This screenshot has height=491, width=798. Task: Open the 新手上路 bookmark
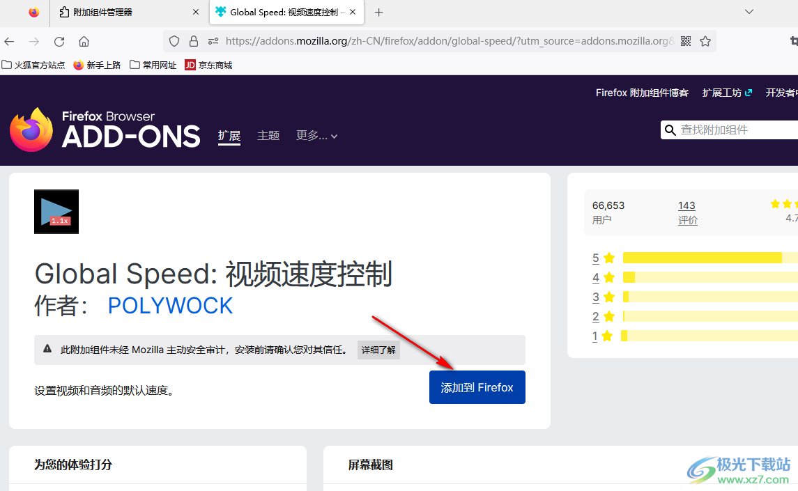pyautogui.click(x=97, y=65)
